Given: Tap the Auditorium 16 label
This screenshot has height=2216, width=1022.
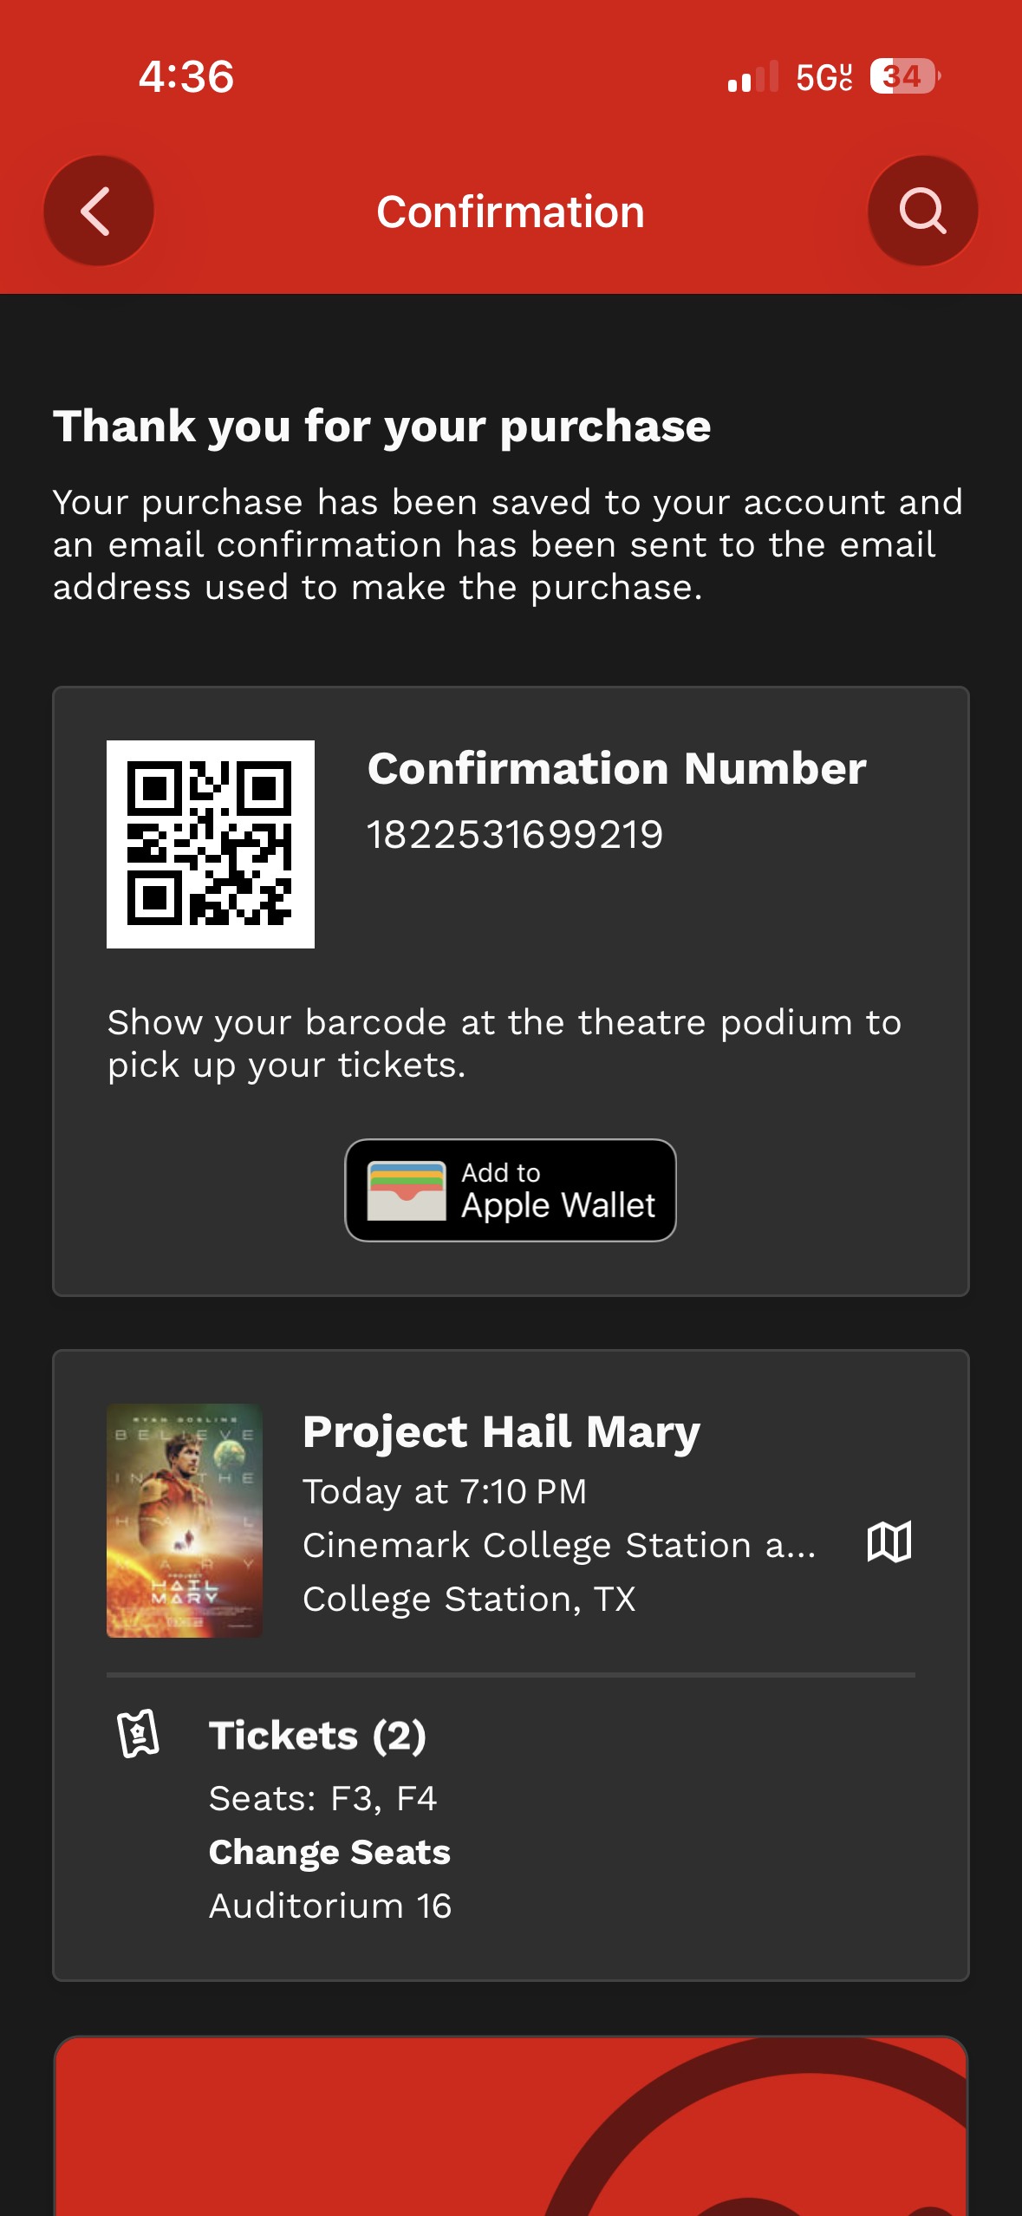Looking at the screenshot, I should coord(330,1906).
